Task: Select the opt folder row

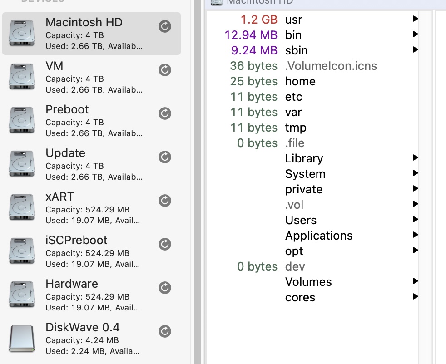Action: pyautogui.click(x=312, y=251)
